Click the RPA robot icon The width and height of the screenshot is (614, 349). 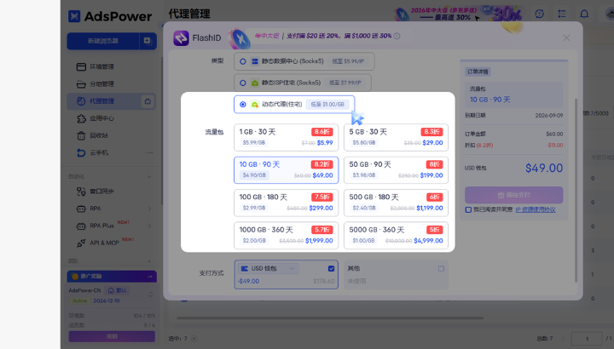click(x=81, y=209)
